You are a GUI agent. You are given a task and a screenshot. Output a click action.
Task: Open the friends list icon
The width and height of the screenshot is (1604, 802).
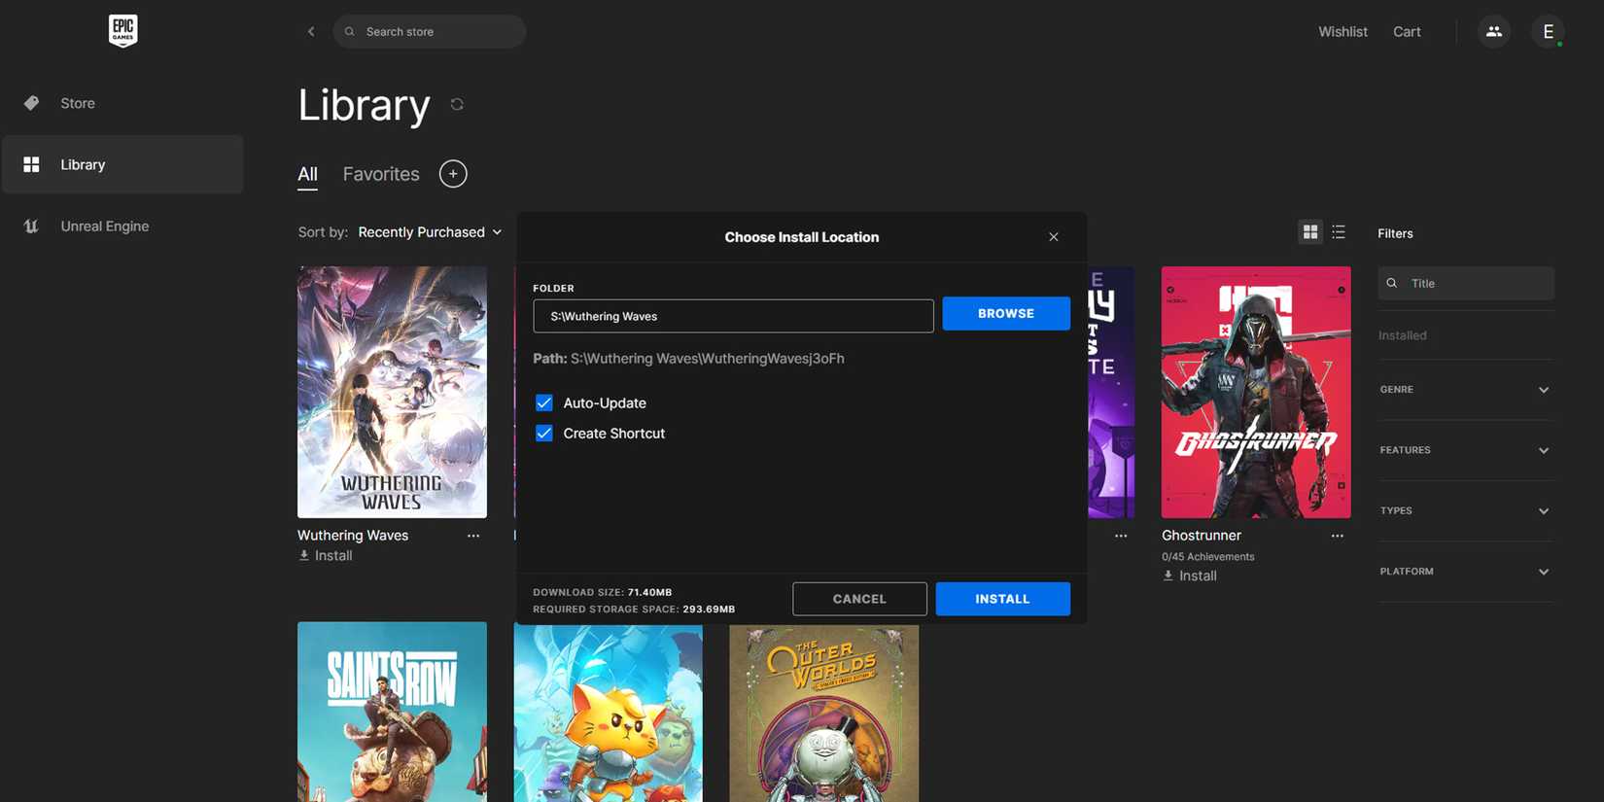[x=1494, y=31]
